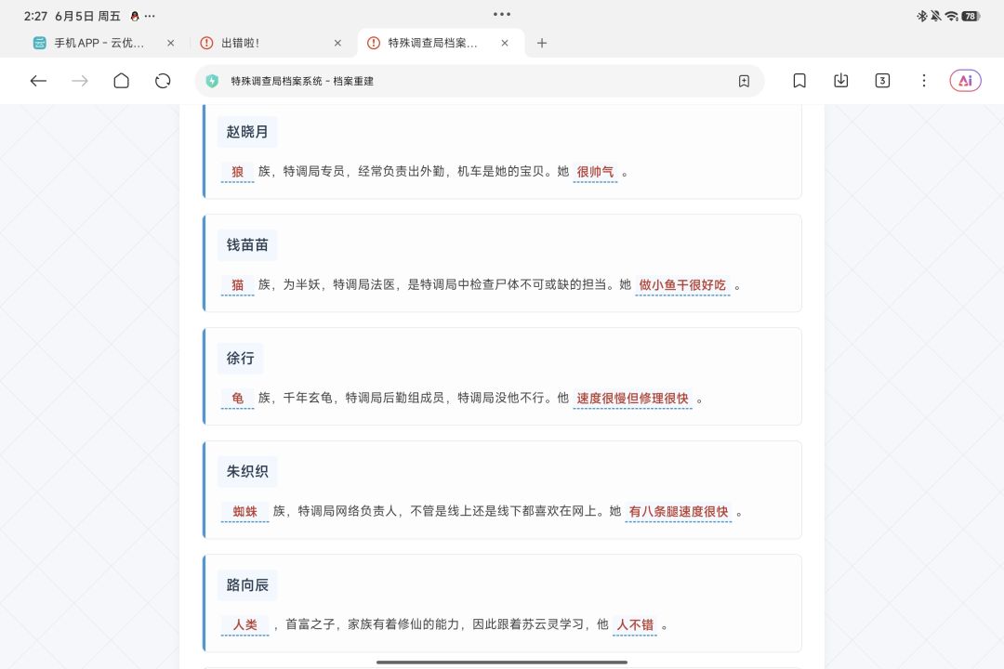The height and width of the screenshot is (669, 1004).
Task: Open the bookmarks icon
Action: 799,81
